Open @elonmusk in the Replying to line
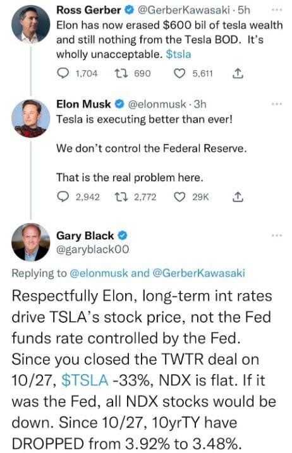 pyautogui.click(x=99, y=273)
